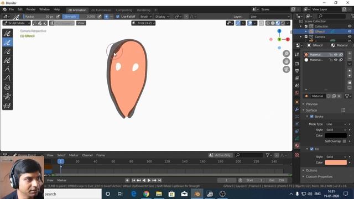Hide GPencil object in outliner

pos(350,32)
